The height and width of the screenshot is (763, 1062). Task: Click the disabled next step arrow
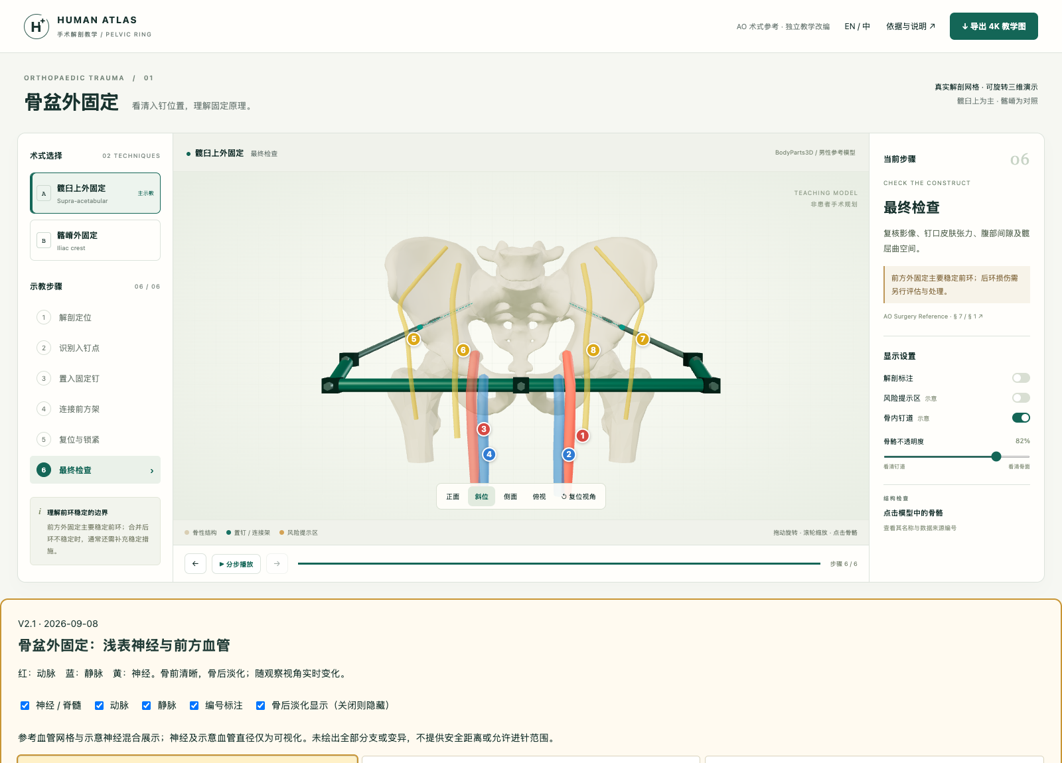277,563
